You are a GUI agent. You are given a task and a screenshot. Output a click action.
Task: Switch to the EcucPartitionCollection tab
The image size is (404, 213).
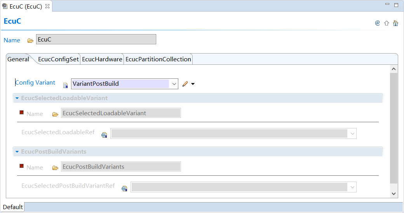[x=158, y=59]
